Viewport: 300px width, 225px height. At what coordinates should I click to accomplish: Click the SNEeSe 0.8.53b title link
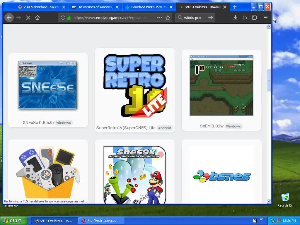coord(38,123)
